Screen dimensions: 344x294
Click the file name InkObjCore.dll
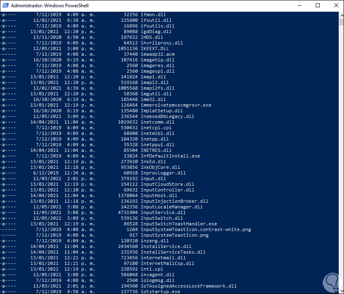click(x=160, y=168)
